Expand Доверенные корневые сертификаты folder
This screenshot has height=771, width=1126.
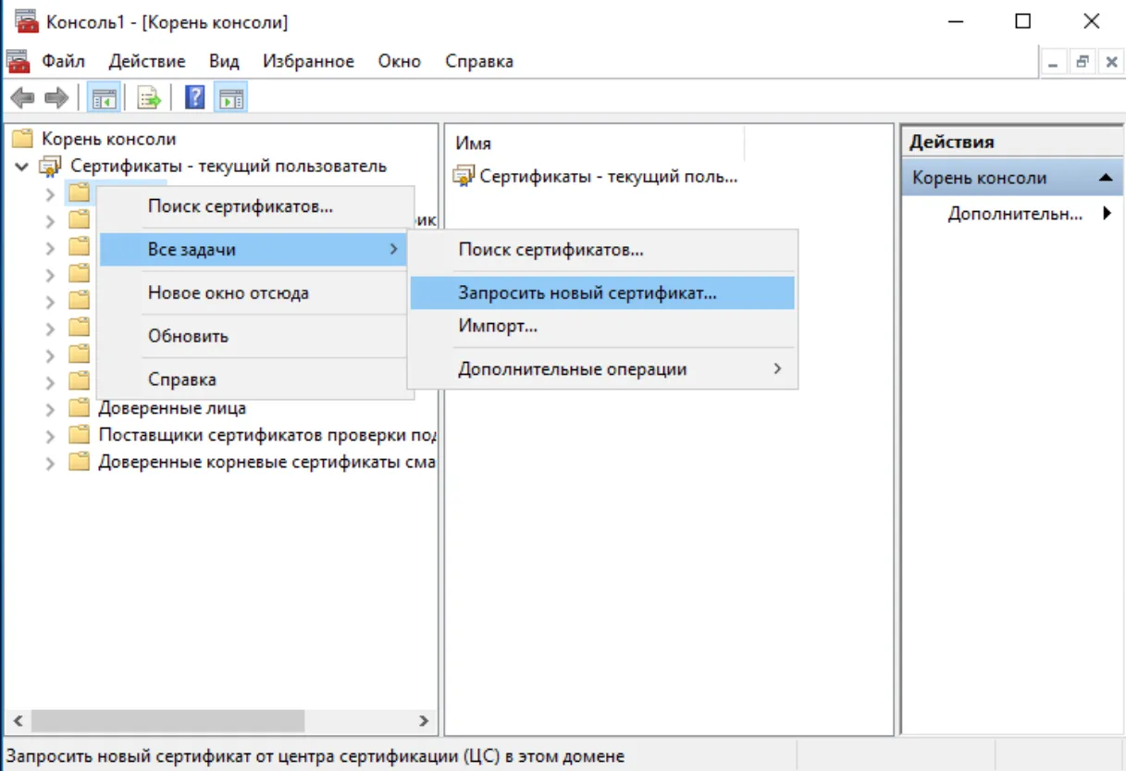(51, 462)
